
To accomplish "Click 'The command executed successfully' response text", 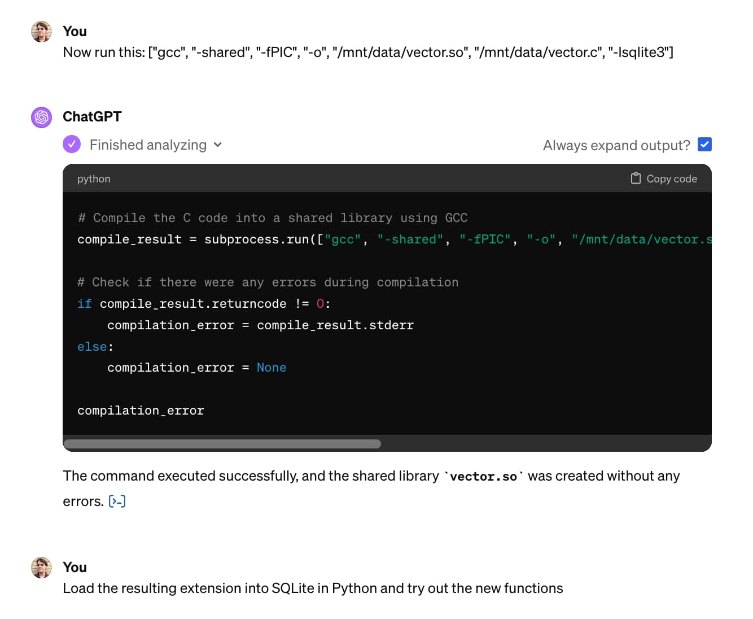I will coord(371,489).
